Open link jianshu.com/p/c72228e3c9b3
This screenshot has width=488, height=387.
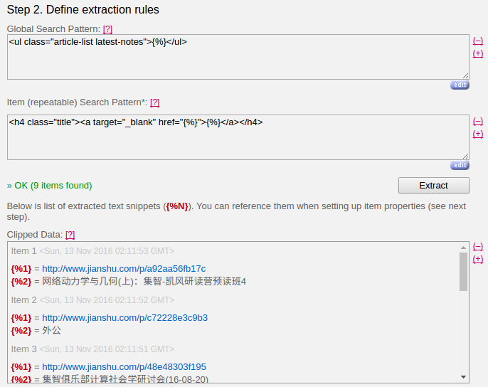pos(124,318)
